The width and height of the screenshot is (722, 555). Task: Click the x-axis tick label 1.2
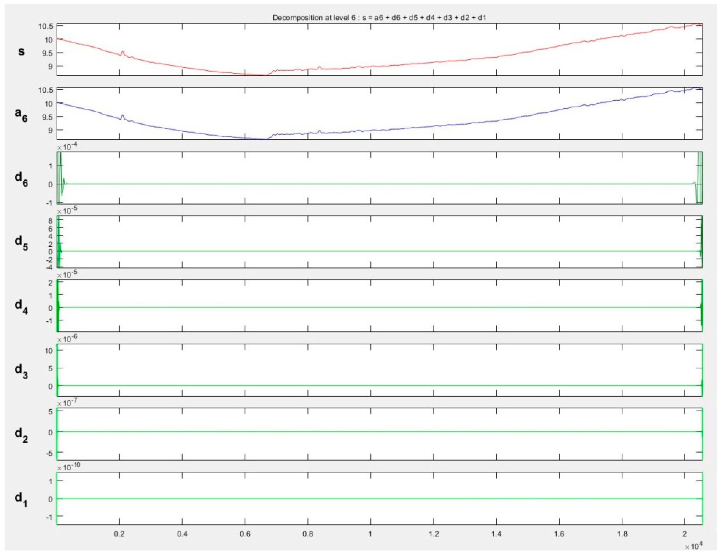click(x=434, y=534)
